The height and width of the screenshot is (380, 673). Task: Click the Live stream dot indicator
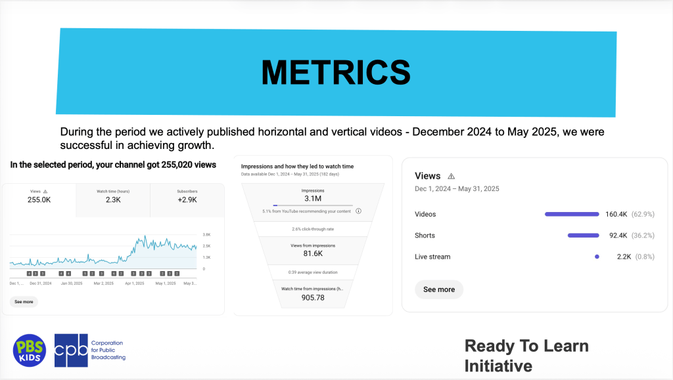pos(597,257)
